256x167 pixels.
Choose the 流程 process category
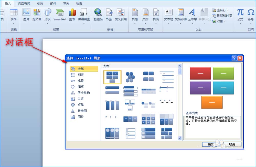(x=84, y=81)
